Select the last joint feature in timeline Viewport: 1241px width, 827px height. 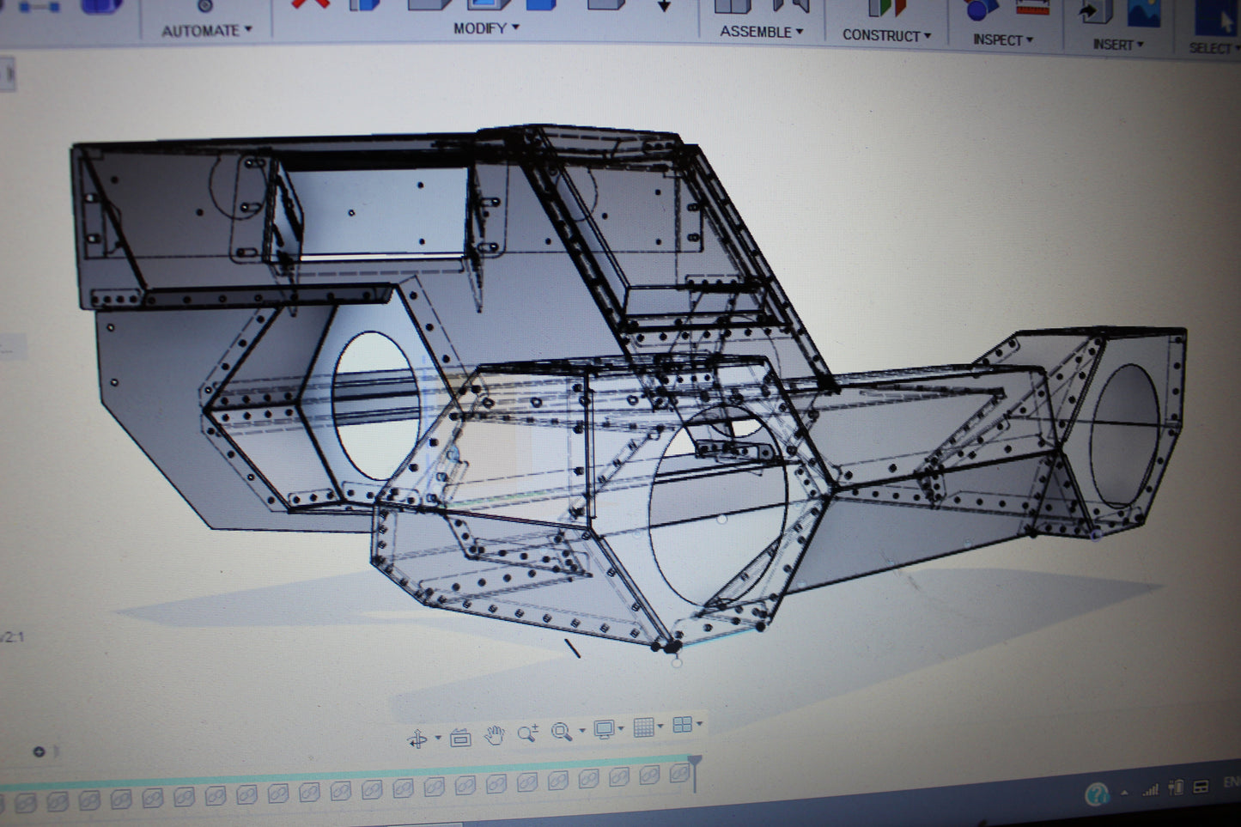pos(679,774)
